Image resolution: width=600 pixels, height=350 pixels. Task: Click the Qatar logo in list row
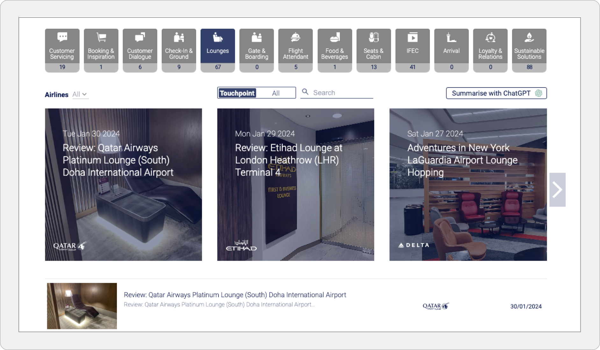436,306
